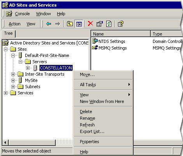
Task: Expand the Services node
Action: pyautogui.click(x=5, y=93)
